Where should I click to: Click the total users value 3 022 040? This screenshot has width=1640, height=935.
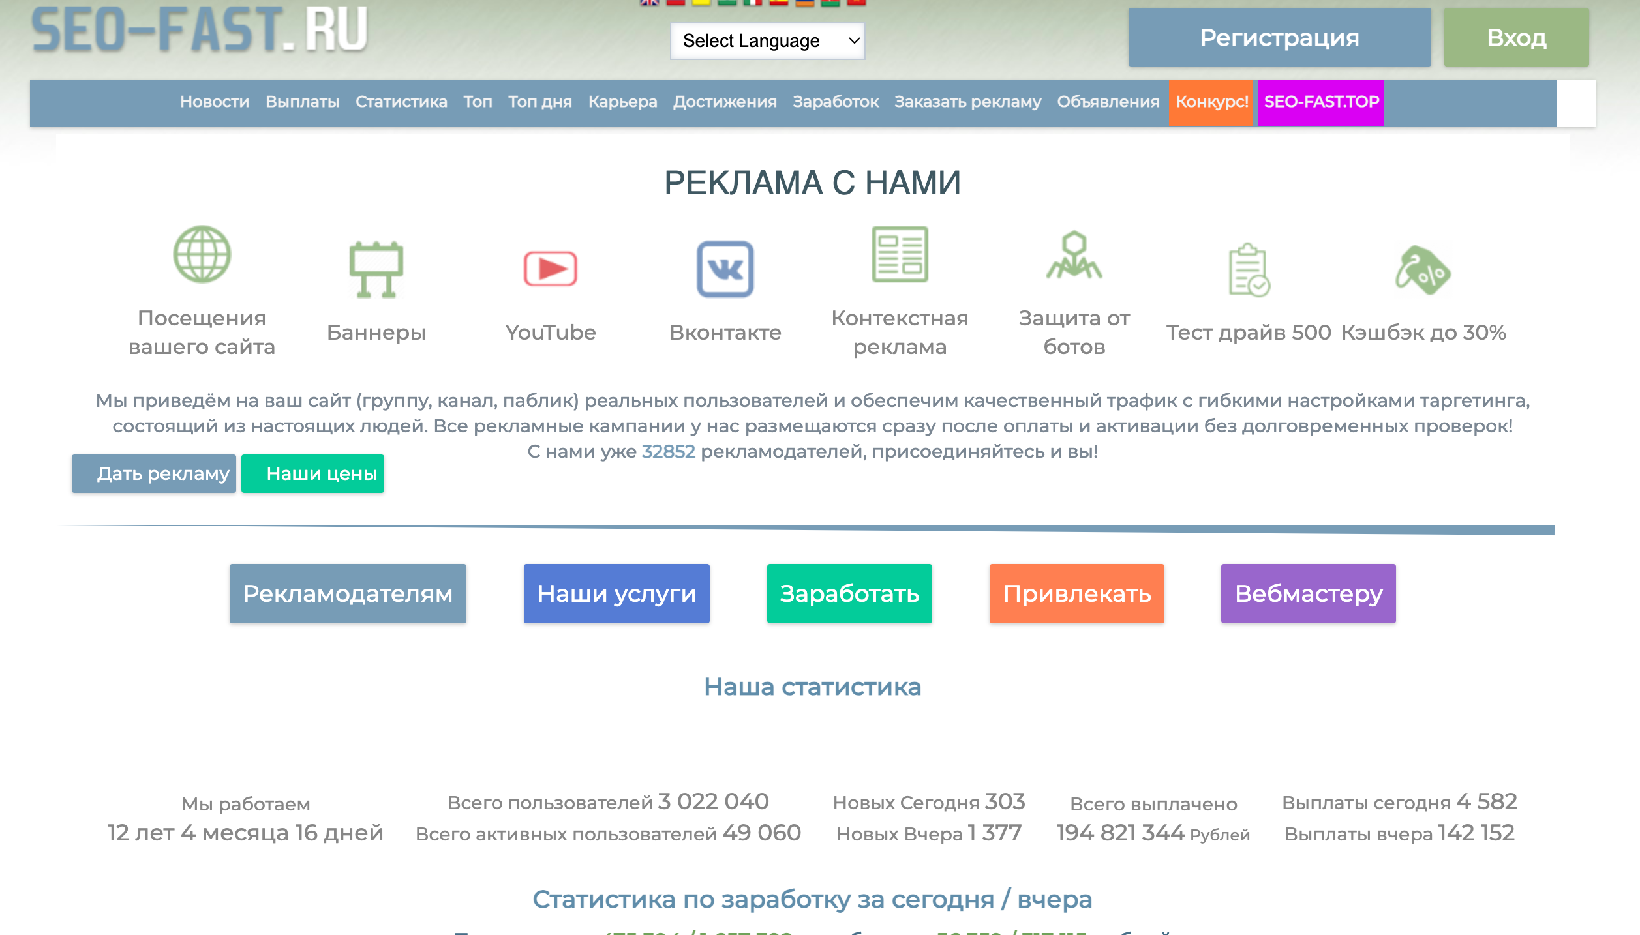click(x=713, y=801)
